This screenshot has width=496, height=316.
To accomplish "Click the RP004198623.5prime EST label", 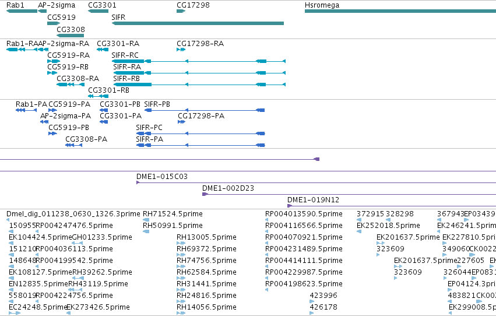I will click(304, 284).
